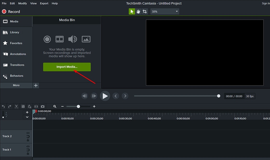Click the 00:00 / 00:00 time display
Image resolution: width=270 pixels, height=160 pixels.
tap(234, 96)
